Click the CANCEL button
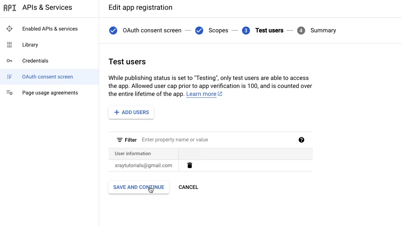Screen dimensions: 402x226 point(188,187)
